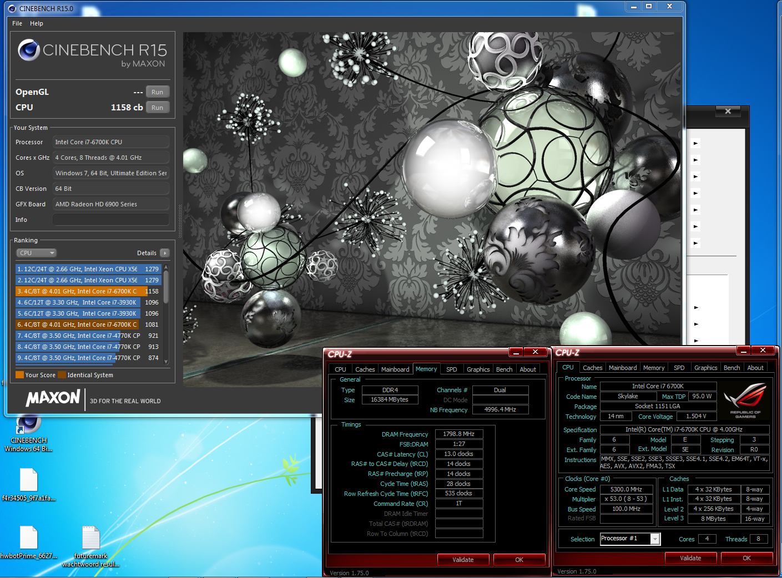Click first arrow in background window list
The image size is (782, 578).
pyautogui.click(x=696, y=143)
